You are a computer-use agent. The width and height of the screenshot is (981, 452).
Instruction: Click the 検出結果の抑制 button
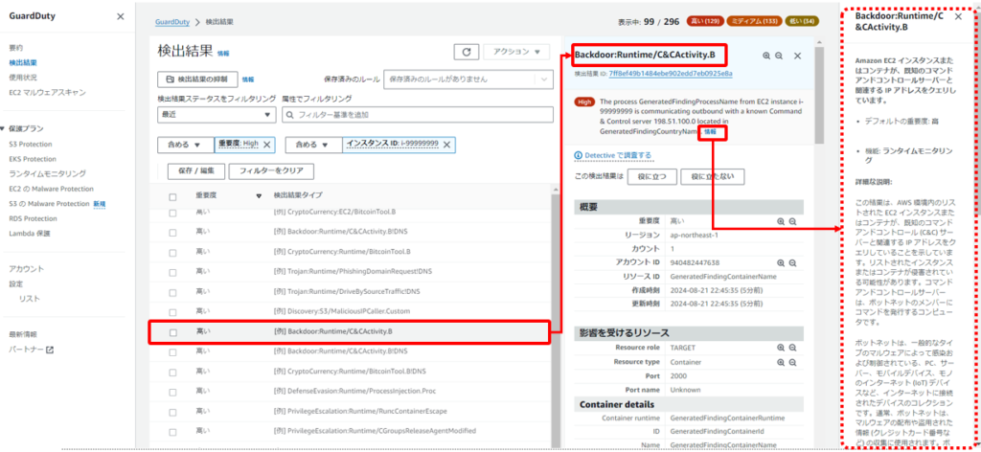[x=197, y=79]
